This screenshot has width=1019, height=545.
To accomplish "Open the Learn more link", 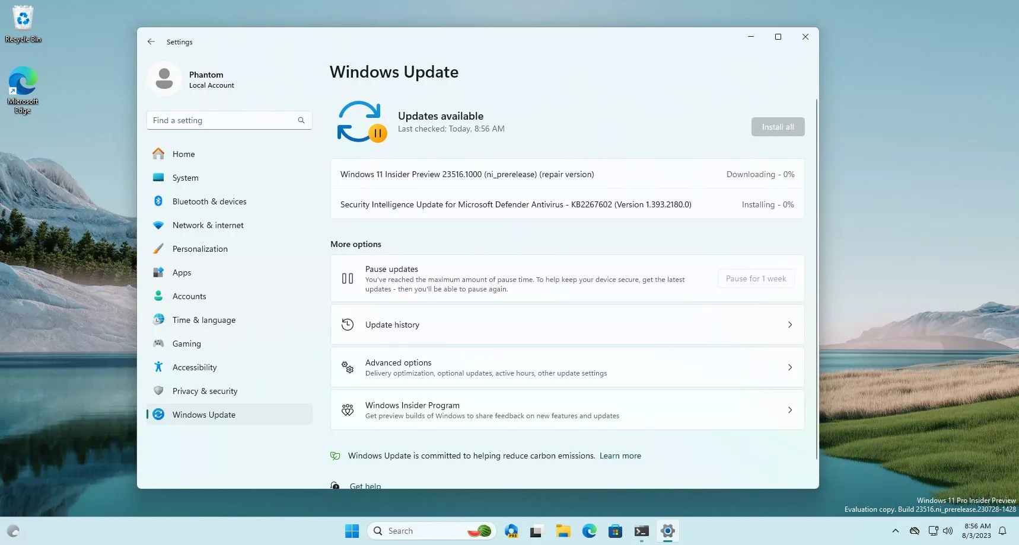I will point(620,456).
